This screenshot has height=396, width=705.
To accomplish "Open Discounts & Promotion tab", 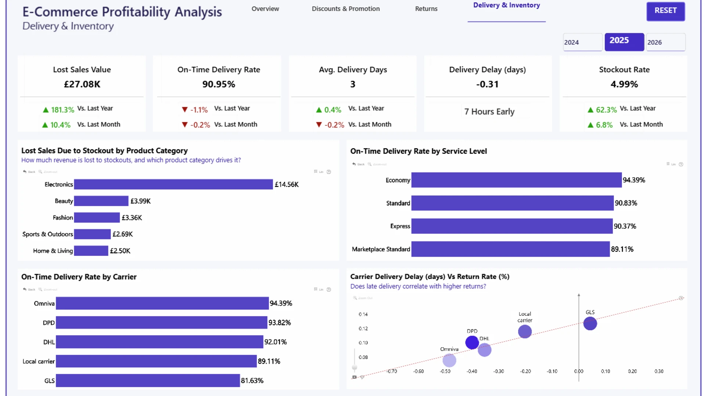I will click(346, 9).
